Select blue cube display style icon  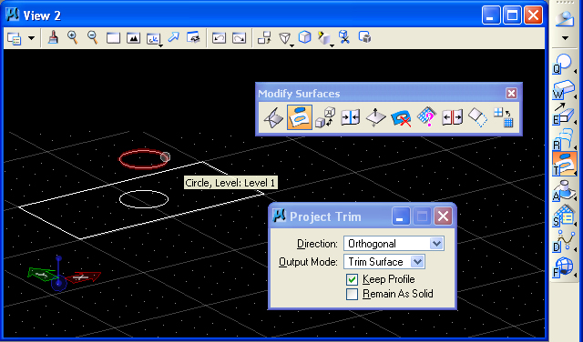coord(304,37)
